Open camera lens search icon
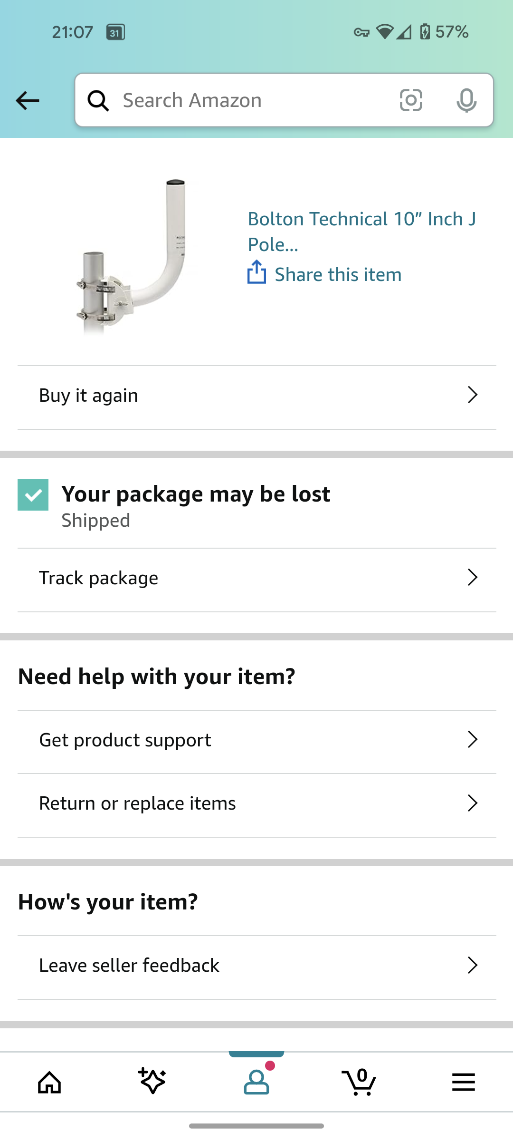 411,100
